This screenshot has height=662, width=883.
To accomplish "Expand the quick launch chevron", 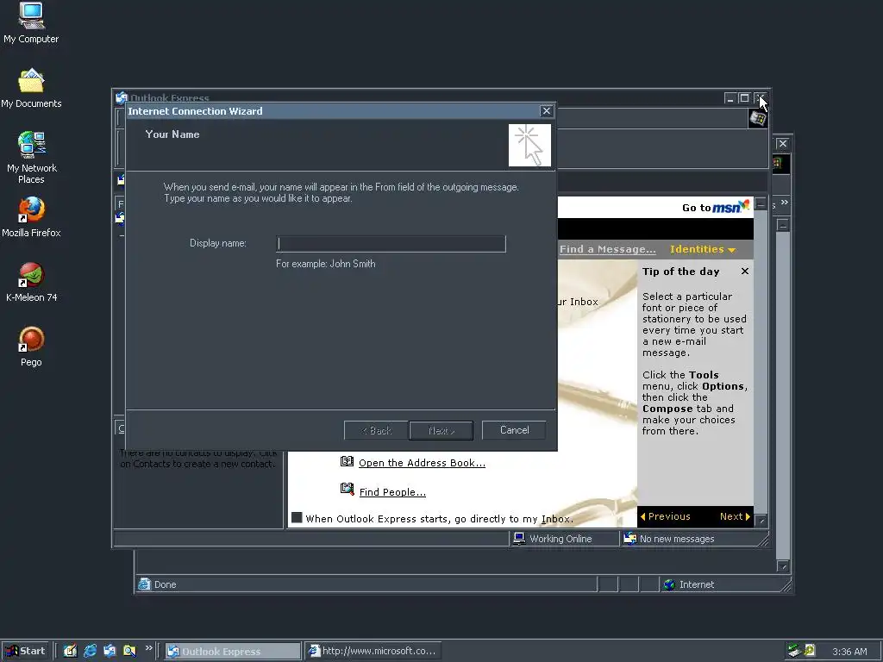I will point(148,648).
